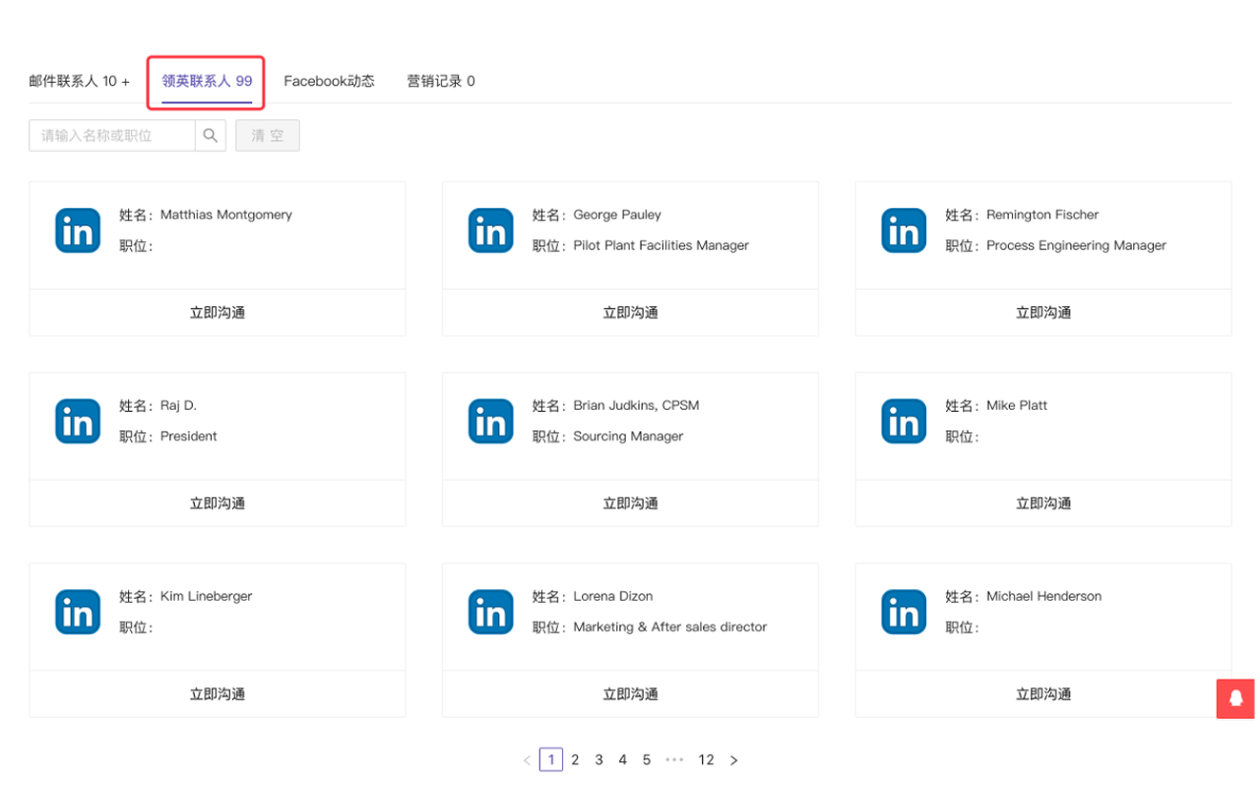Click the search magnifier icon
1260x788 pixels.
[x=210, y=135]
